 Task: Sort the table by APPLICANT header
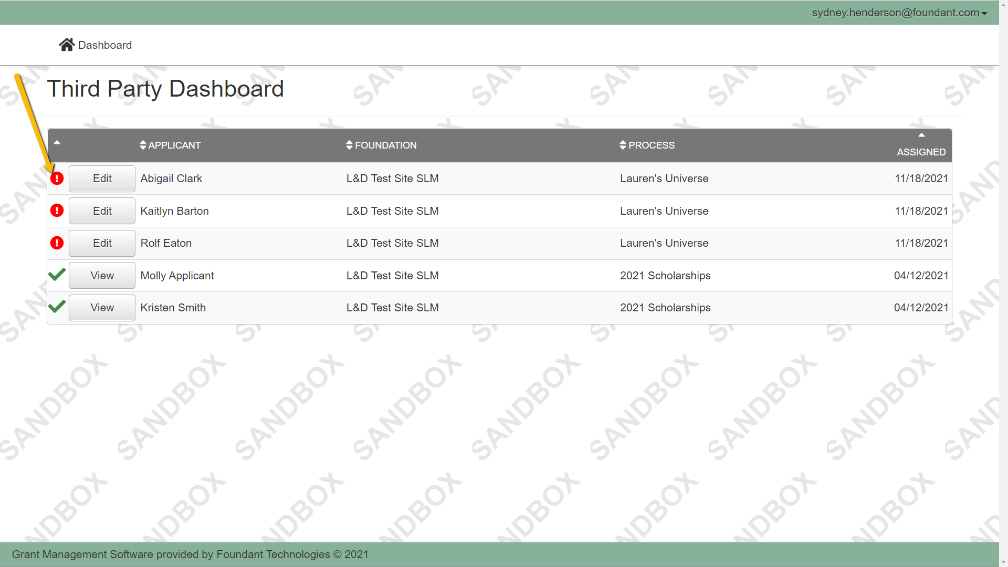(174, 145)
